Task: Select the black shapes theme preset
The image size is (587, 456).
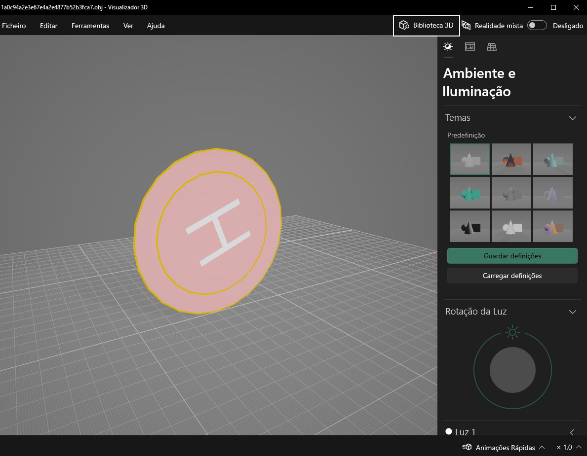Action: coord(470,226)
